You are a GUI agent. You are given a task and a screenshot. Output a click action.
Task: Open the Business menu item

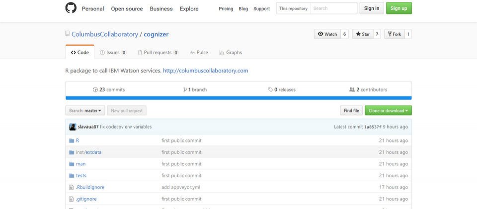coord(161,8)
